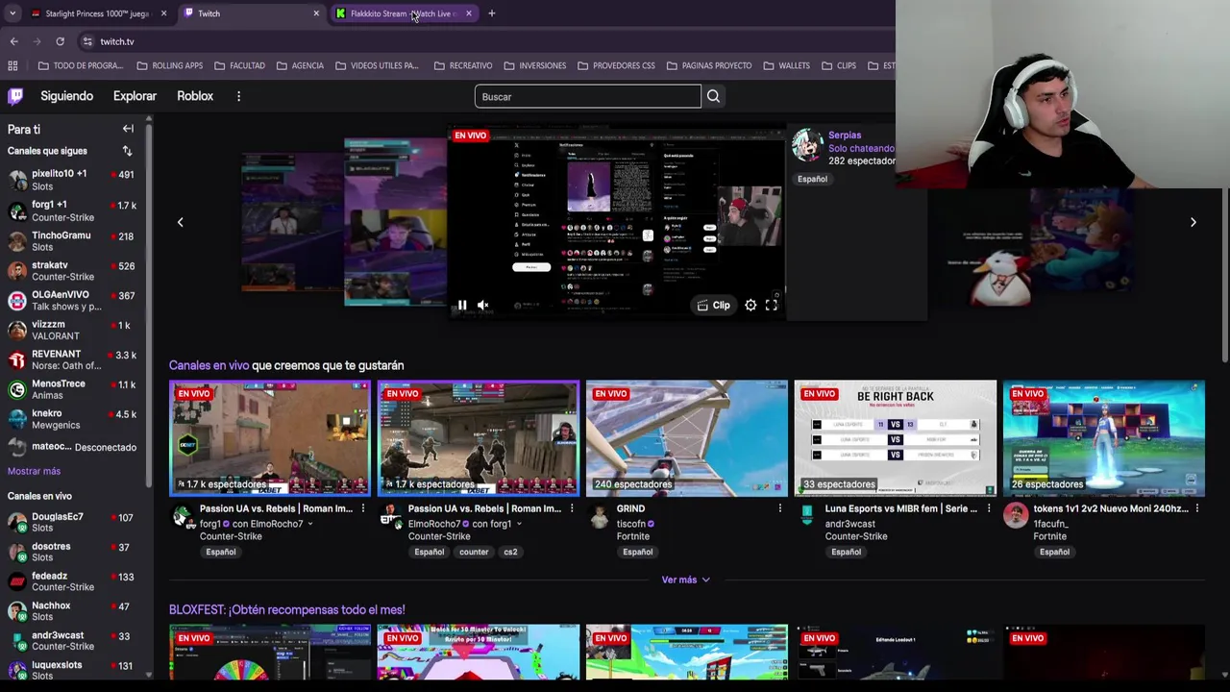Reload the Twitch page
This screenshot has height=692, width=1230.
click(x=60, y=41)
